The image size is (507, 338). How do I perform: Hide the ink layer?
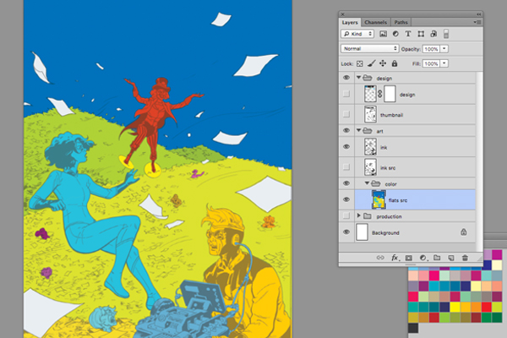tap(346, 147)
